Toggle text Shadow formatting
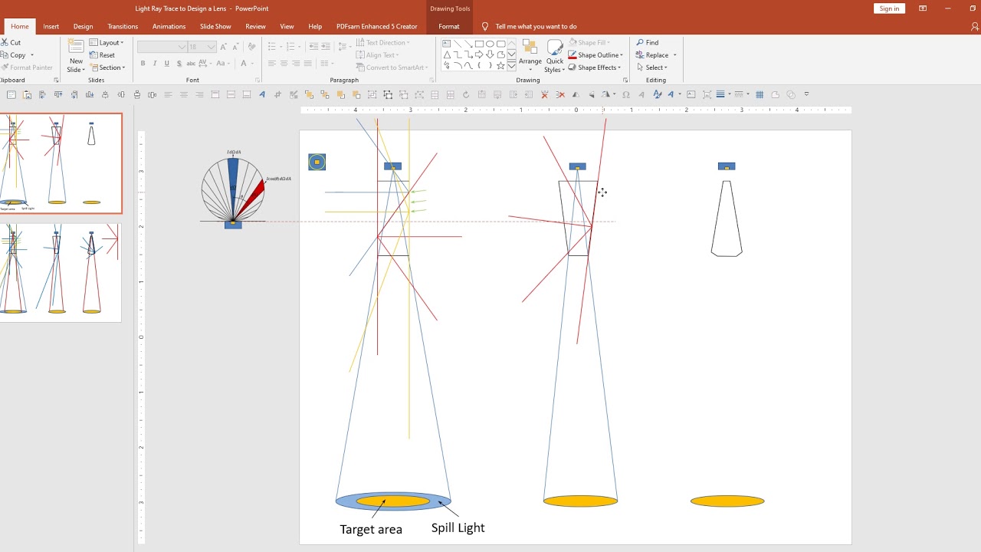Screen dimensions: 981x552 tap(179, 64)
